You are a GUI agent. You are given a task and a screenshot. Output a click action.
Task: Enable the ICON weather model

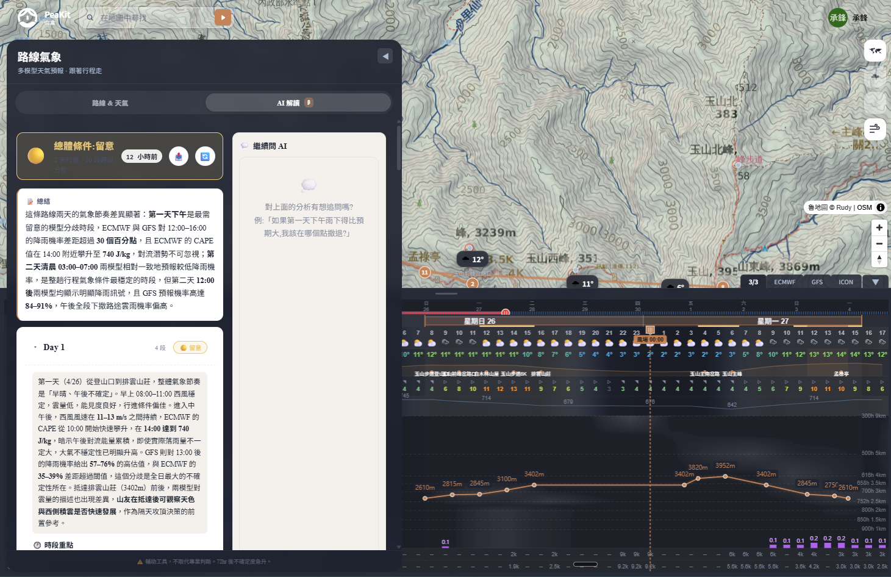846,281
